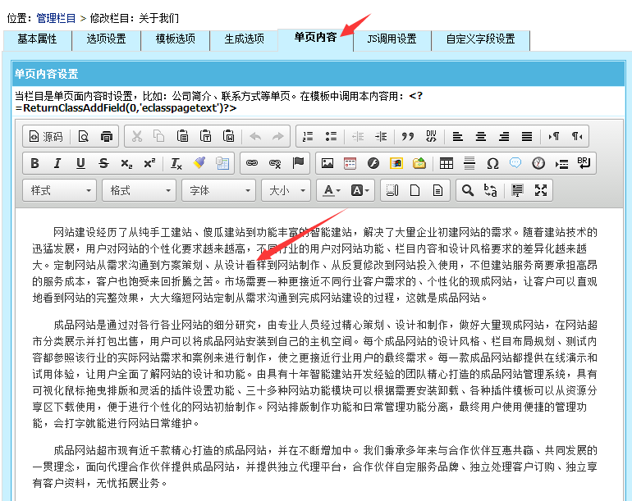Open the 样式 style dropdown

(60, 190)
